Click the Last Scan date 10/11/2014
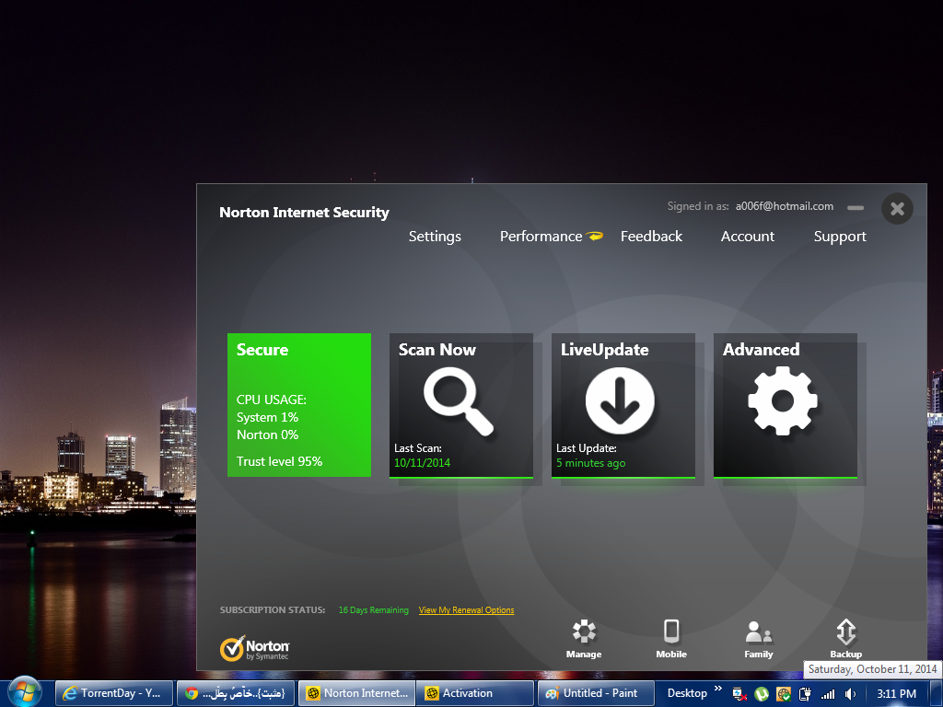The image size is (943, 707). (x=422, y=463)
